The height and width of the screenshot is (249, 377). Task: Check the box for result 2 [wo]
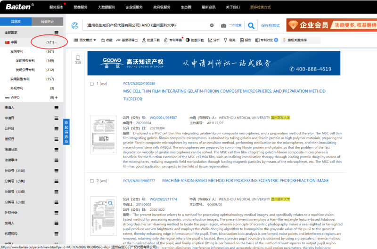click(91, 181)
